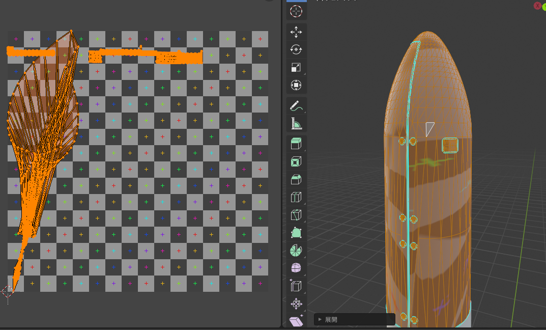Select the Shrink/Fatten tool

296,304
